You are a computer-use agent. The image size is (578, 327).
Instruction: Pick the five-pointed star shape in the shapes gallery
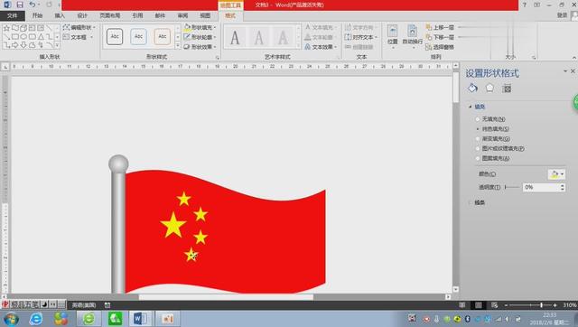point(6,28)
